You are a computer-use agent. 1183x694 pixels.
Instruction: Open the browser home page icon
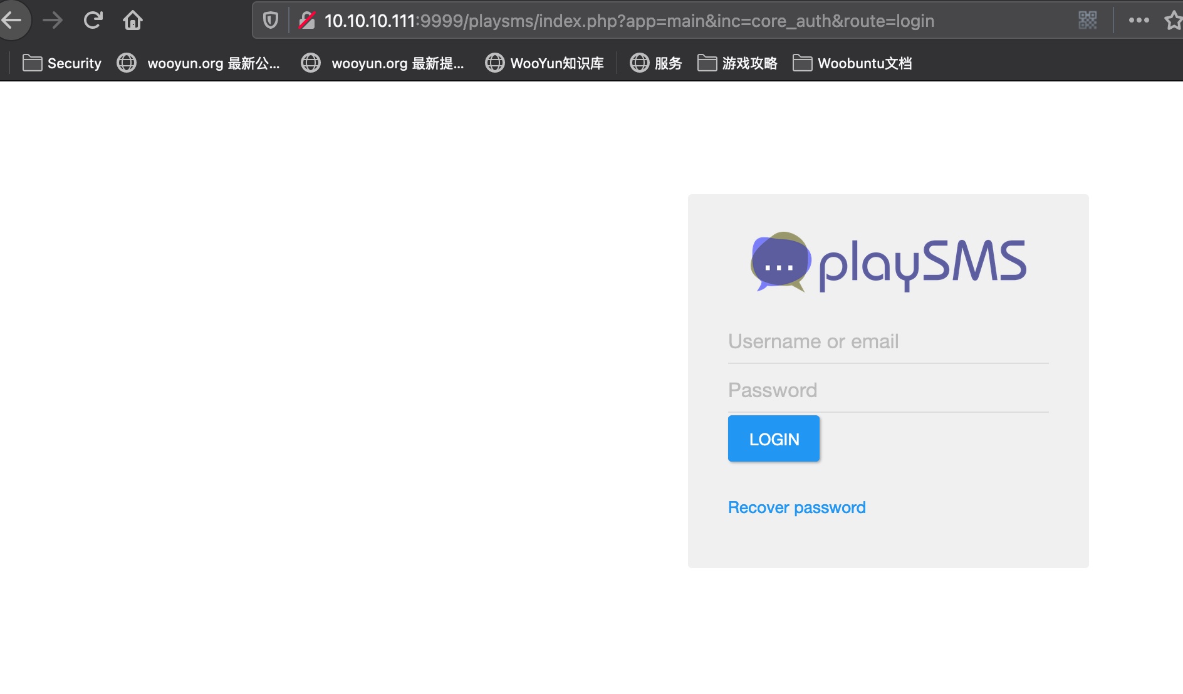(133, 21)
